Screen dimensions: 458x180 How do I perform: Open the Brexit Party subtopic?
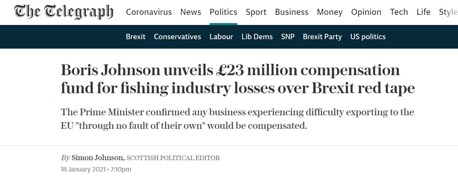tap(322, 37)
